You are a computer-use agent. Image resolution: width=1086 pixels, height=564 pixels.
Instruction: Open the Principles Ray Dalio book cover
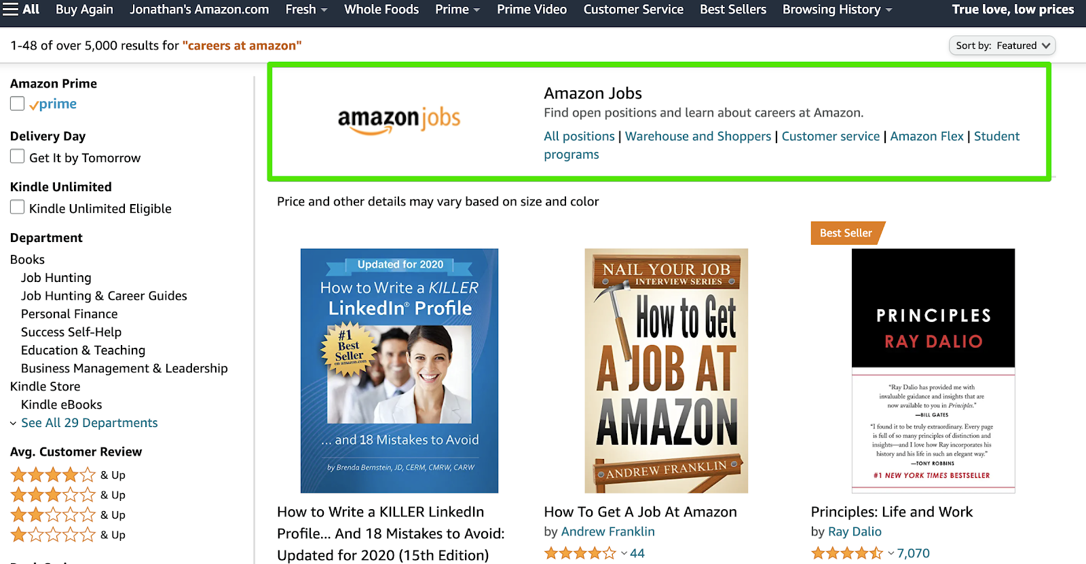click(x=933, y=371)
